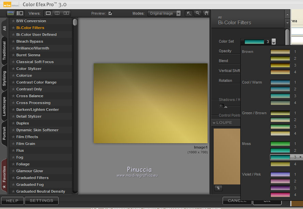Open the Landscape filter category tab
This screenshot has width=303, height=209.
click(4, 106)
